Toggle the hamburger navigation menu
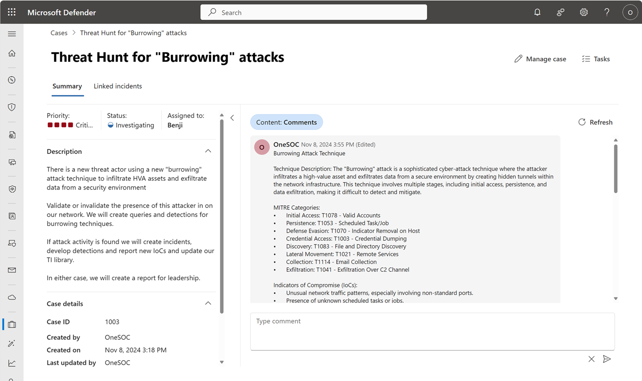This screenshot has width=642, height=381. point(12,34)
